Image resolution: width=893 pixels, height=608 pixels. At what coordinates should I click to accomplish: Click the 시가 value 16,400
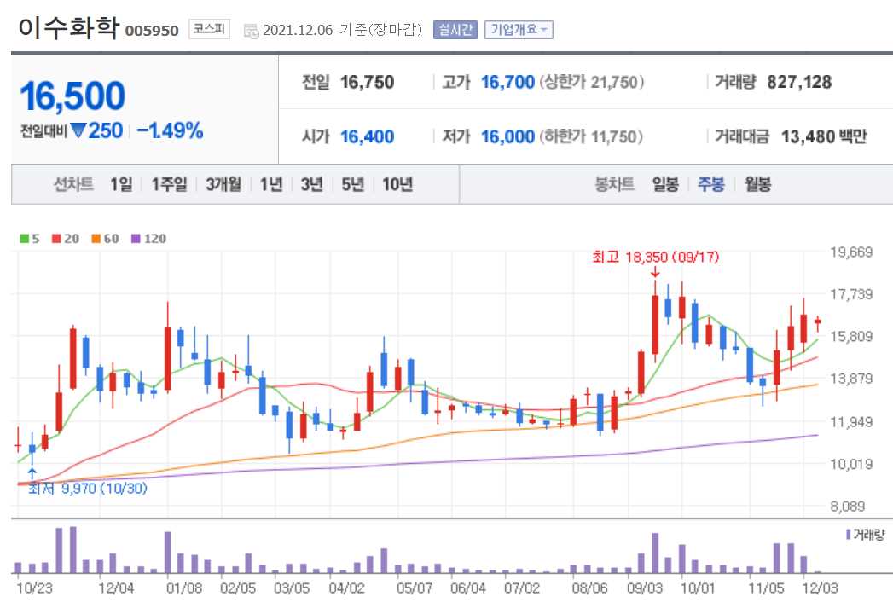(367, 136)
